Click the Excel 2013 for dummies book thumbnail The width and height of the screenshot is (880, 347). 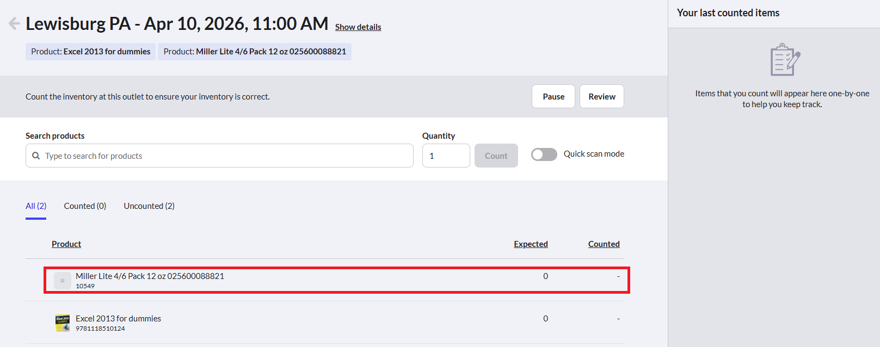[63, 323]
